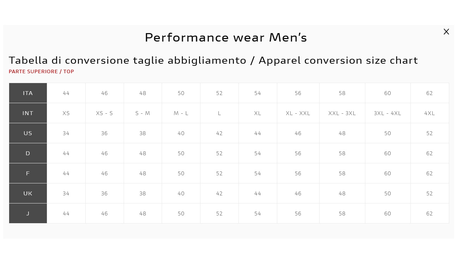Click the XS cell in INT row

tap(66, 113)
